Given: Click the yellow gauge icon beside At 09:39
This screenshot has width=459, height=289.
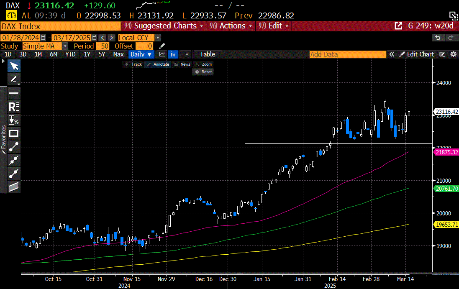Looking at the screenshot, I should coord(12,15).
